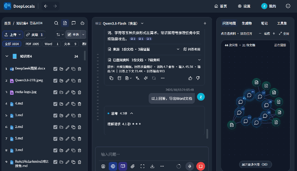Image resolution: width=297 pixels, height=171 pixels.
Task: Activate microphone voice input
Action: coord(190,166)
